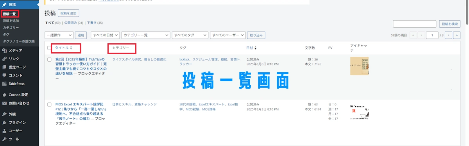469x146 pixels.
Task: Open the Cocoon 設定 menu label
Action: (x=19, y=95)
